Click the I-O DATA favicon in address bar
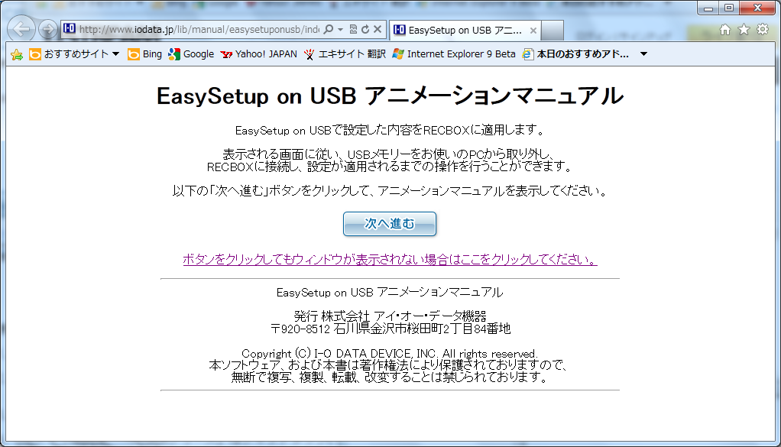The height and width of the screenshot is (447, 781). [x=70, y=28]
